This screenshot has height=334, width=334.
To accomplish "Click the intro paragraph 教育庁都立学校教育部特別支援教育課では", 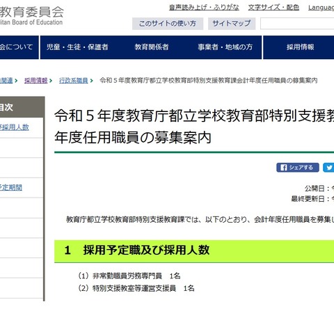I will point(200,219).
